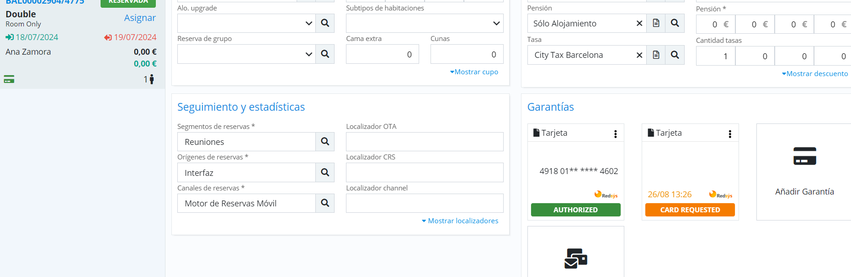The height and width of the screenshot is (277, 851).
Task: Click search icon beside Pensión field
Action: (675, 23)
